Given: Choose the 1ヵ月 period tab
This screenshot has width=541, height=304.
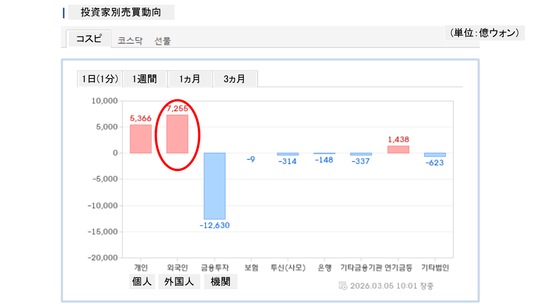Looking at the screenshot, I should tap(190, 79).
